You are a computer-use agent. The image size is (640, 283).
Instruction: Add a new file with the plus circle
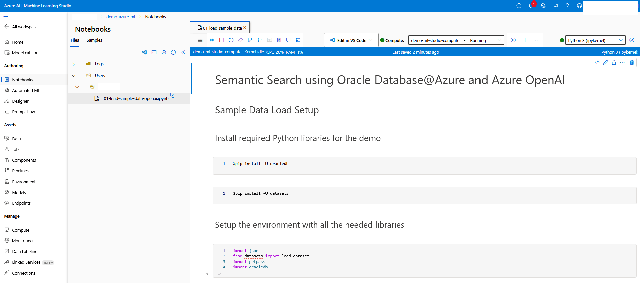click(x=164, y=52)
